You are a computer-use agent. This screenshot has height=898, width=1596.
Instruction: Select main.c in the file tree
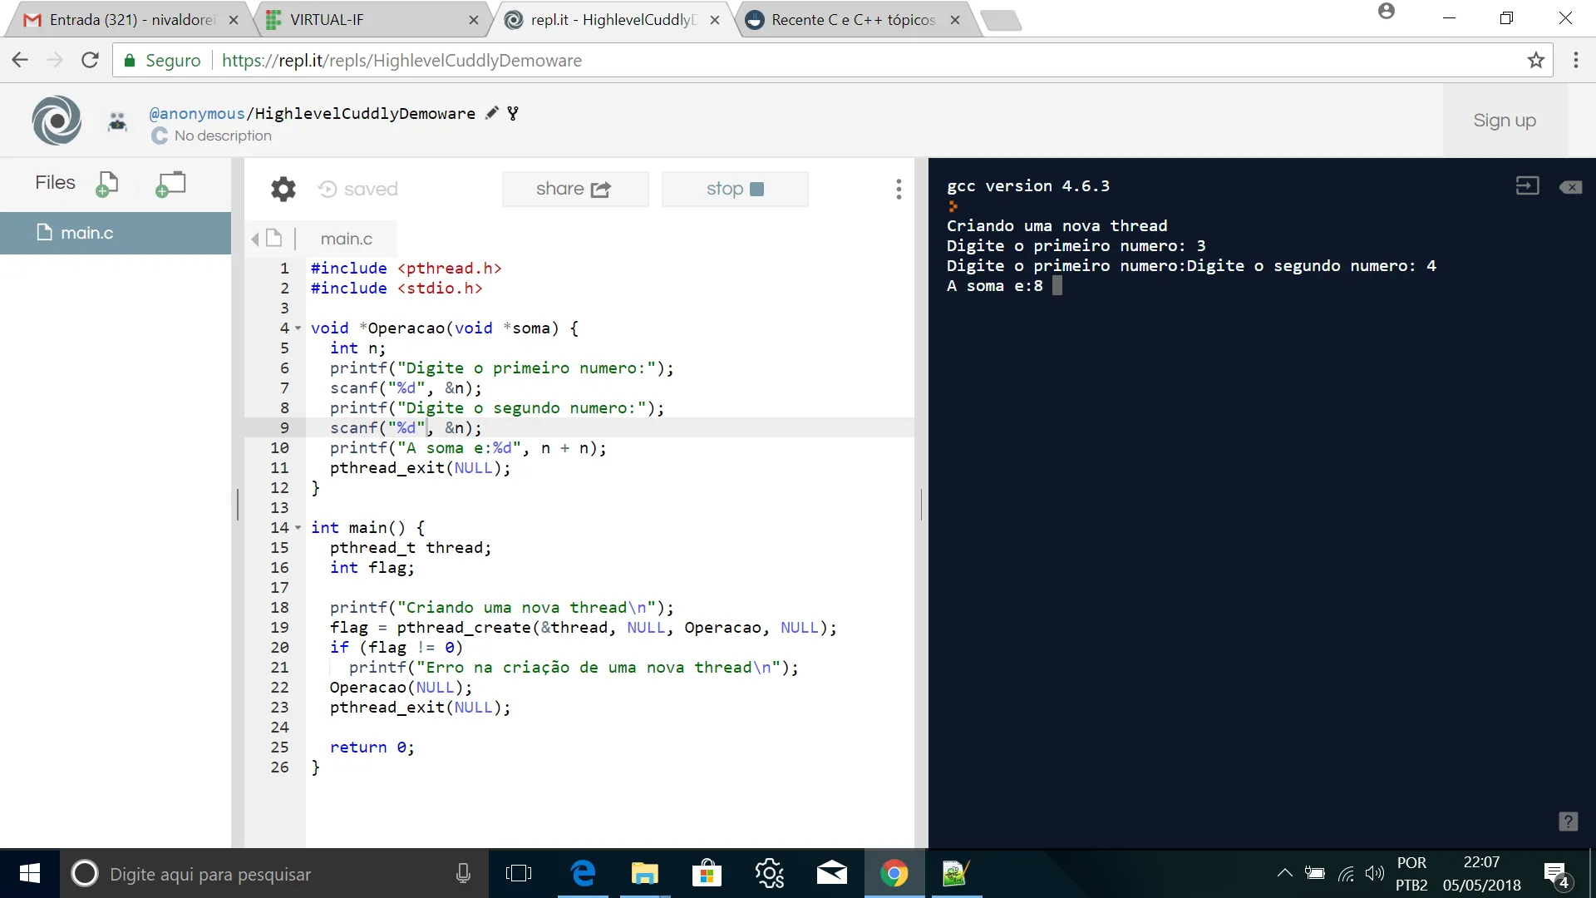(x=86, y=234)
